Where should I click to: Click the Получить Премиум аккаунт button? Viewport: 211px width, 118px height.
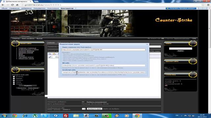click(181, 8)
